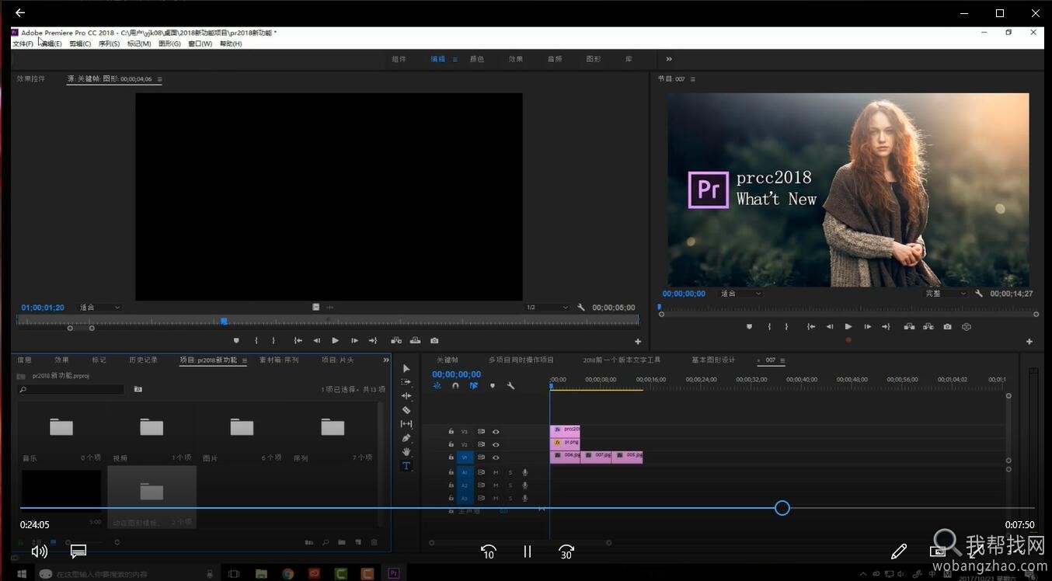Viewport: 1052px width, 581px height.
Task: Go to Out point in Program monitor
Action: (886, 327)
